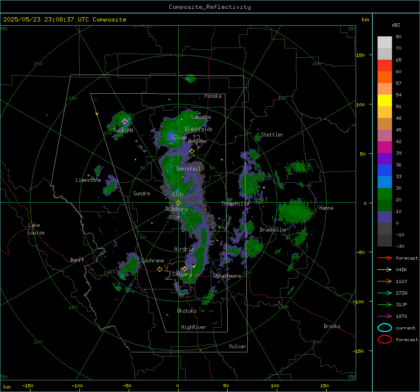Select the magenta 18TS arrow legend icon
This screenshot has height=392, width=420.
[x=385, y=316]
